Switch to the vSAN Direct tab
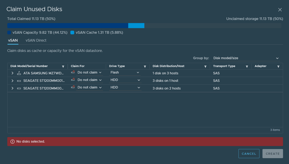Screen dimensions: 289x164 pos(36,40)
